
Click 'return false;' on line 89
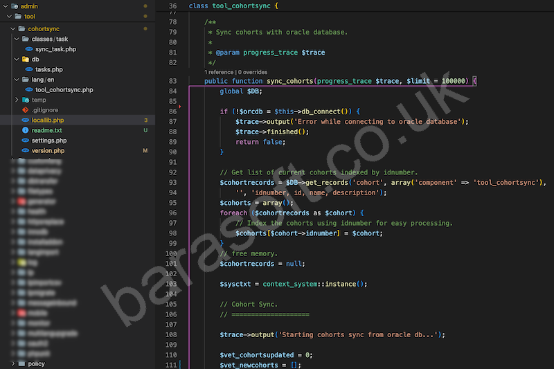coord(260,142)
